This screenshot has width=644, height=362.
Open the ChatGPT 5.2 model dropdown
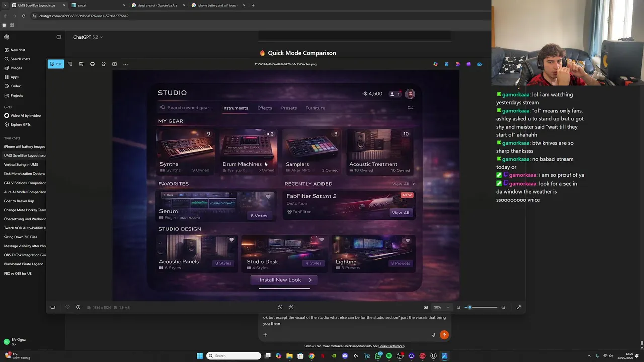pyautogui.click(x=88, y=37)
